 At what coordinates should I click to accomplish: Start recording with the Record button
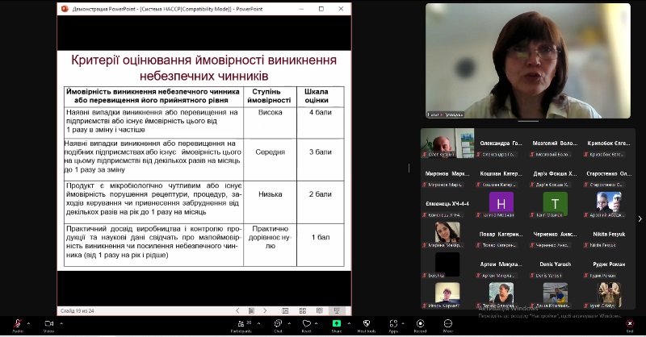(x=420, y=326)
